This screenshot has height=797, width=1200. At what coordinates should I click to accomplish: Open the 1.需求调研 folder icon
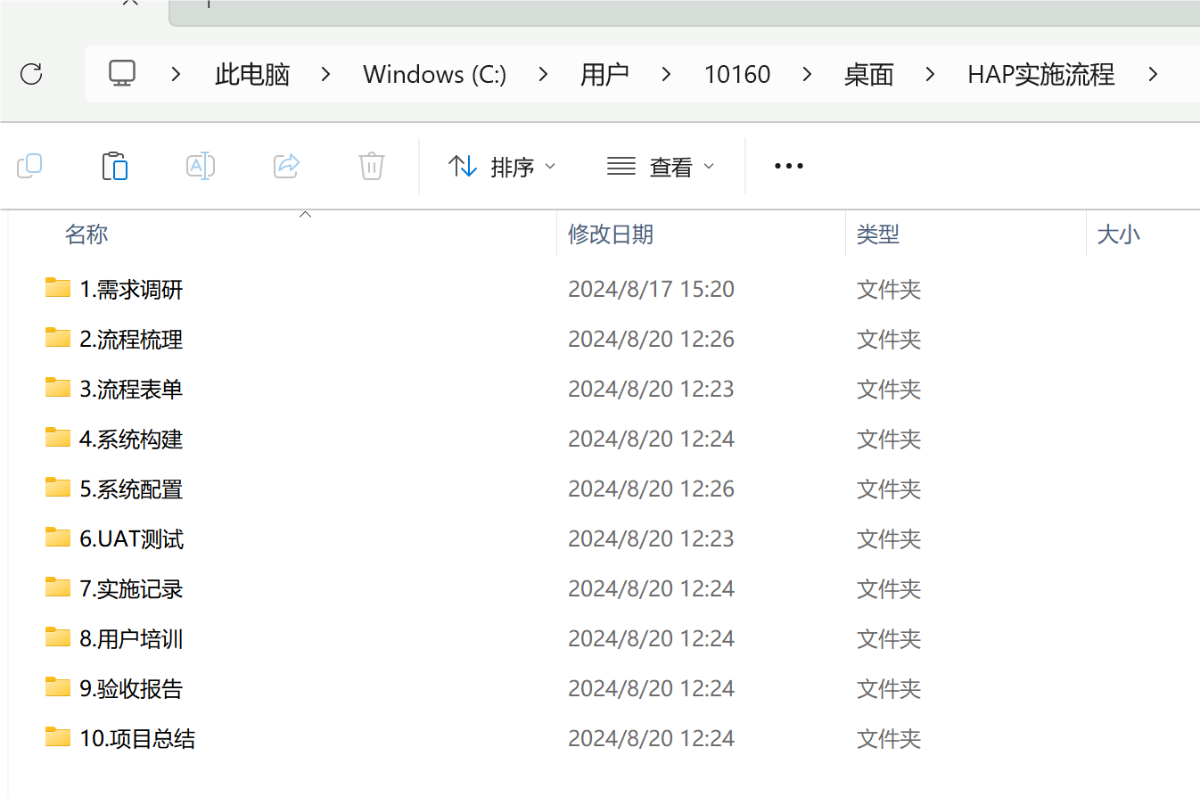(57, 287)
